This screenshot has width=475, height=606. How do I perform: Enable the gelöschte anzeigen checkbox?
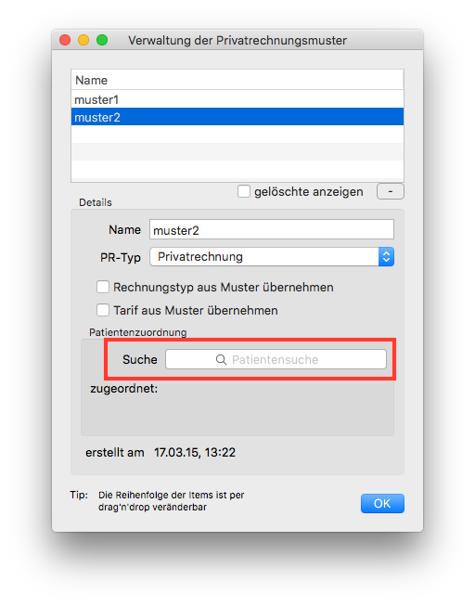coord(244,191)
